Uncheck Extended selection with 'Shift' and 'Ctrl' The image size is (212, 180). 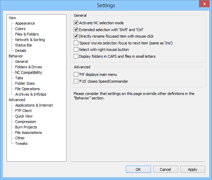click(x=76, y=29)
